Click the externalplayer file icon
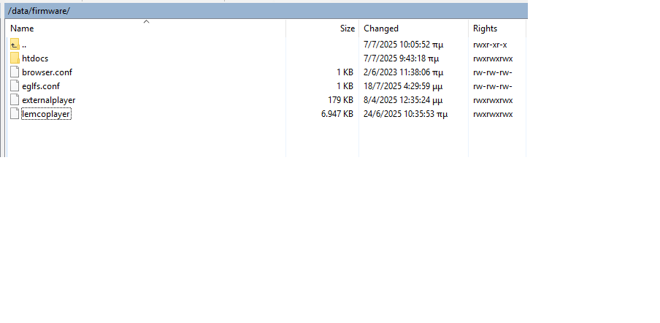The height and width of the screenshot is (323, 660). pyautogui.click(x=15, y=100)
